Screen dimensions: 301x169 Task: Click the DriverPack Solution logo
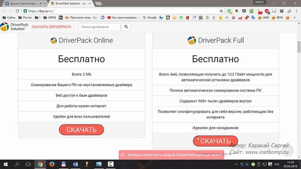(15, 27)
